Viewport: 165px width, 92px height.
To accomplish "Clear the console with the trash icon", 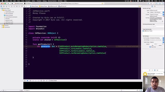I will point(137,90).
